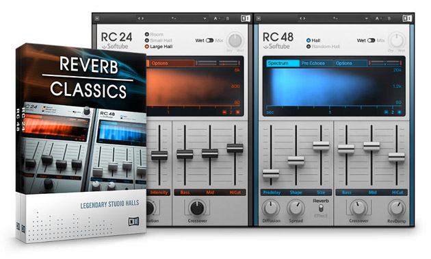Toggle the Wet/Mix switch in RC 48
Screen dimensions: 431x259
(x=371, y=40)
